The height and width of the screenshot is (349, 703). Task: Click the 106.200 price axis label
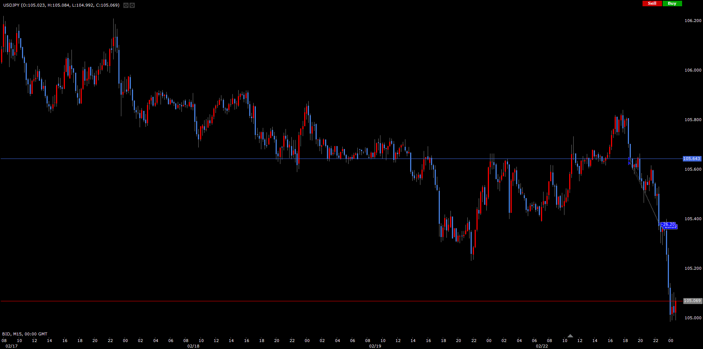[693, 21]
